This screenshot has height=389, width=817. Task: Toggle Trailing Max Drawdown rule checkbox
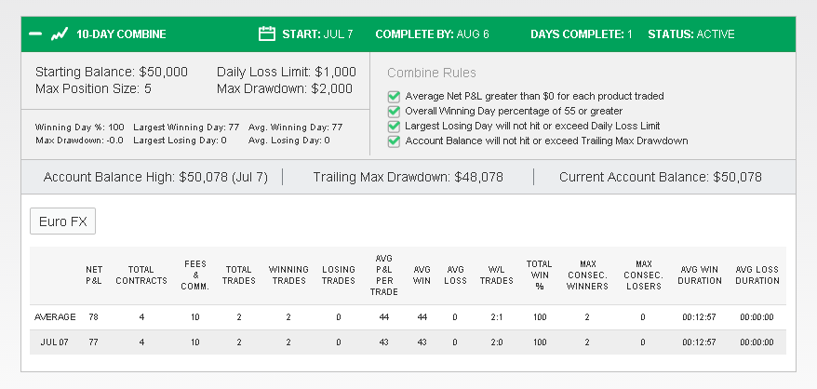click(x=394, y=141)
